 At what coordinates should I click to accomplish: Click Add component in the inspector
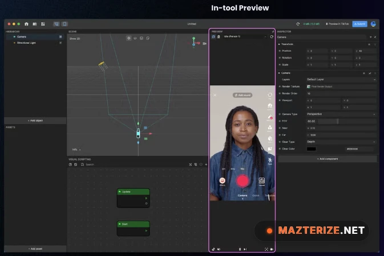coord(327,159)
